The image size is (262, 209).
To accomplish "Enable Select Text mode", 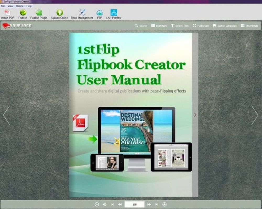I will [179, 26].
